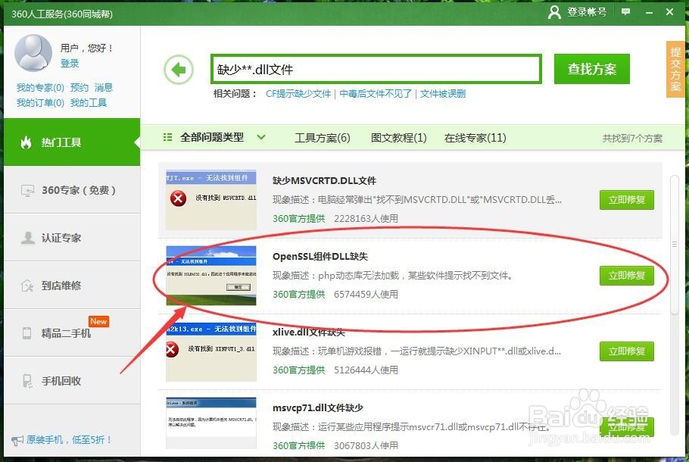
Task: Click 立即修复 for msvcp71.dll文件缺少
Action: [627, 427]
